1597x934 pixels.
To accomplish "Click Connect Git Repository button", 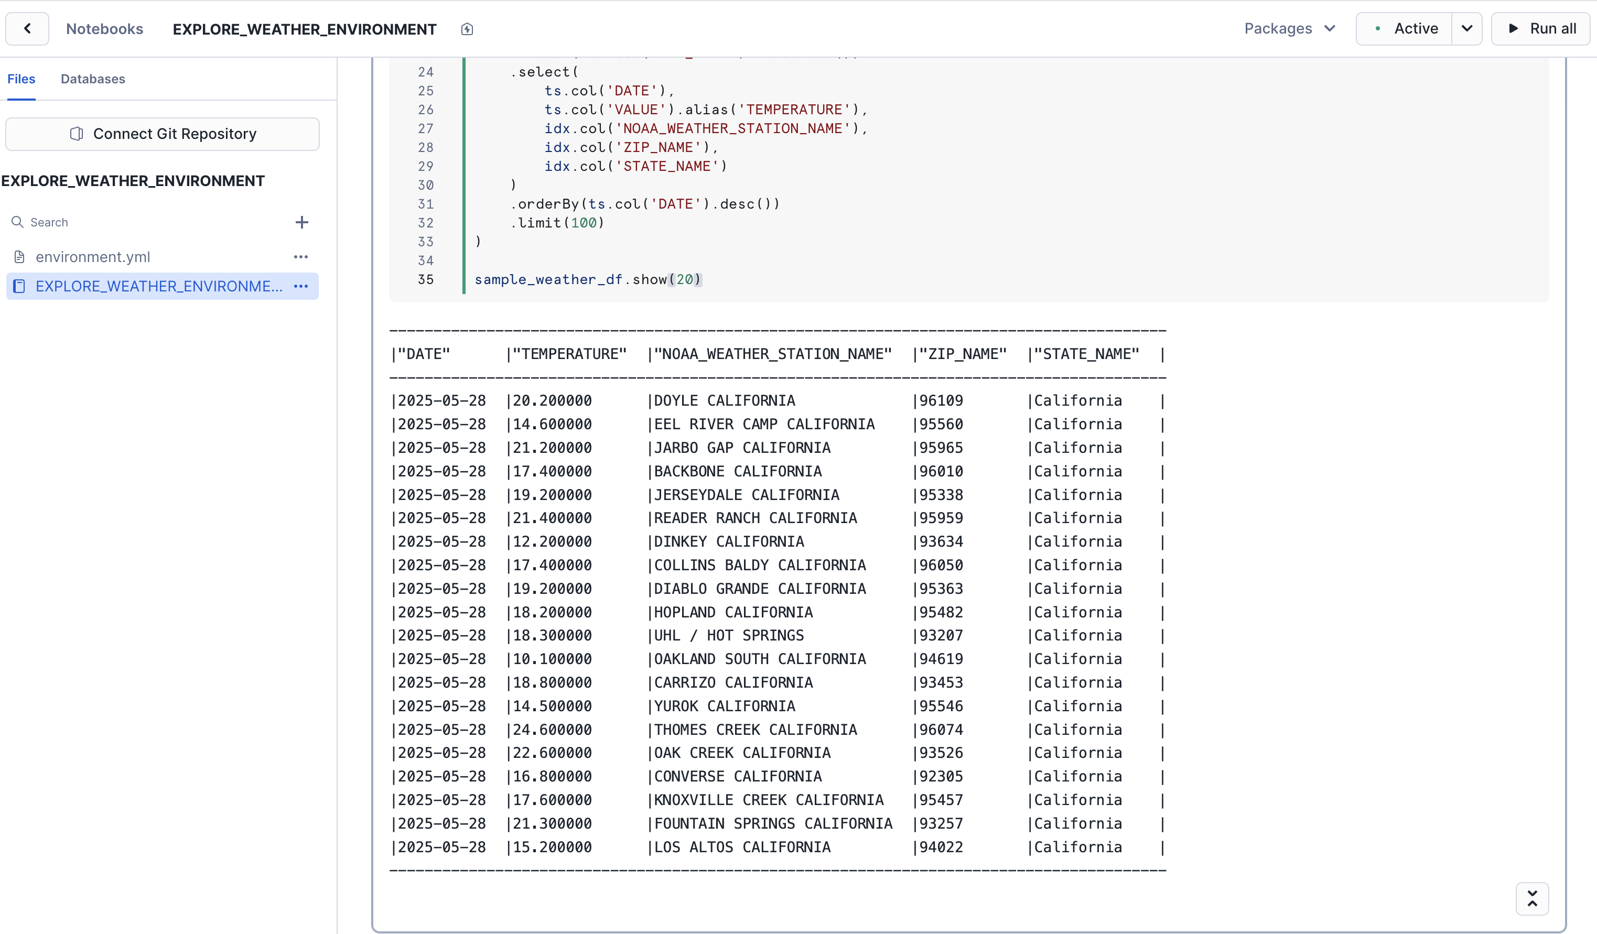I will click(x=162, y=134).
